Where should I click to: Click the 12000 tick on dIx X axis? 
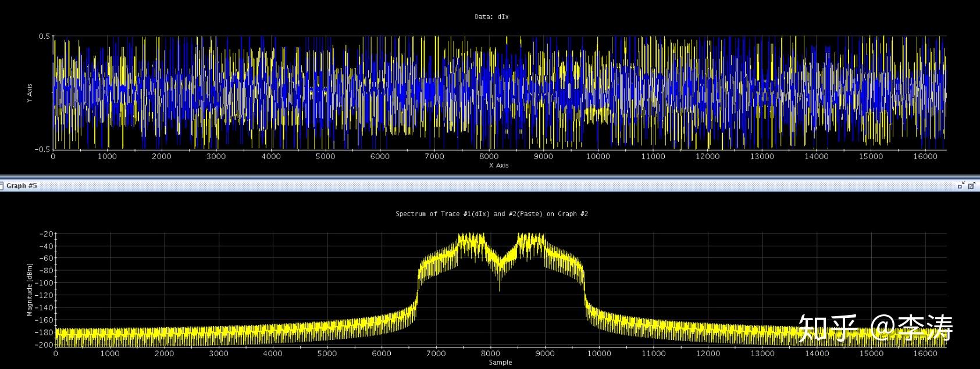(x=707, y=156)
